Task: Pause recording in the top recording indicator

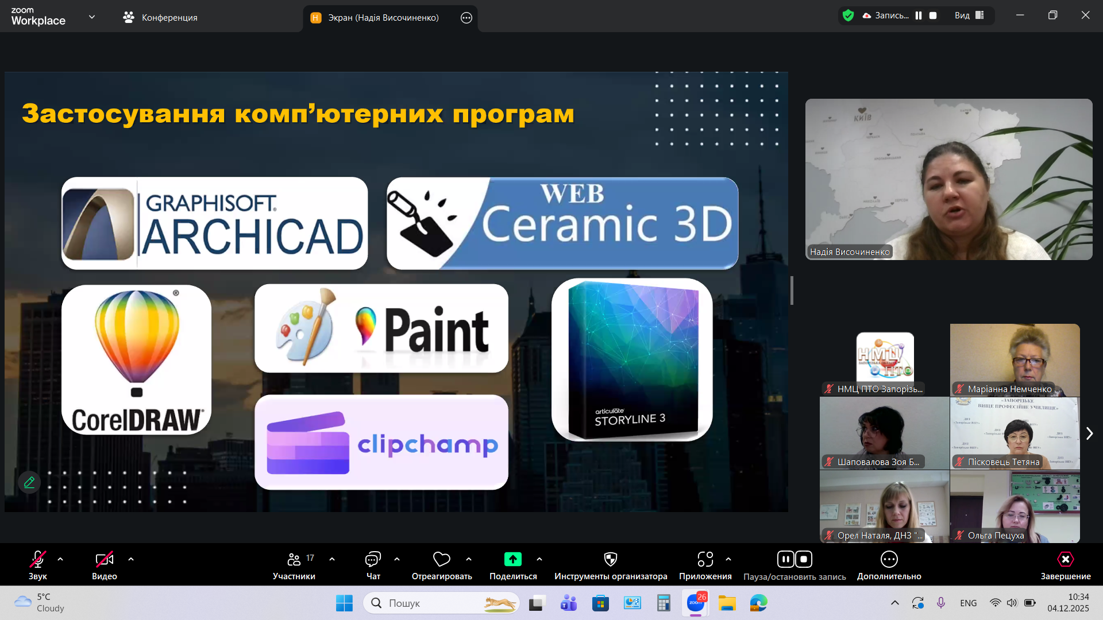Action: 919,15
